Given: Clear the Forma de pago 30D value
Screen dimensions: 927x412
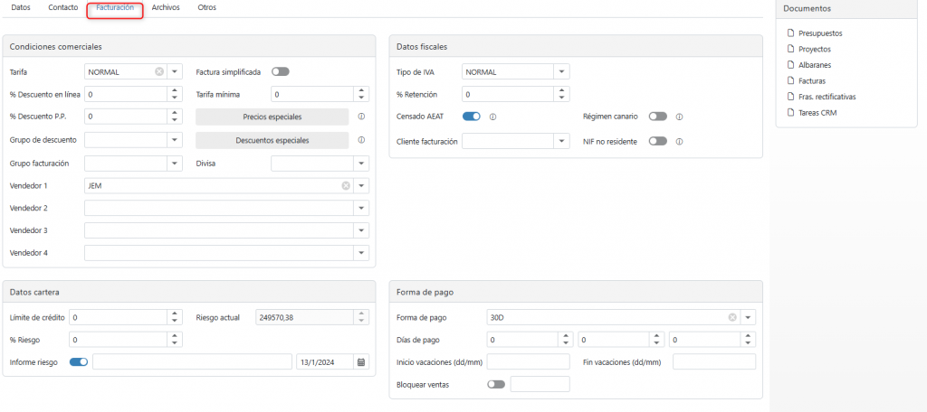Looking at the screenshot, I should (x=732, y=317).
